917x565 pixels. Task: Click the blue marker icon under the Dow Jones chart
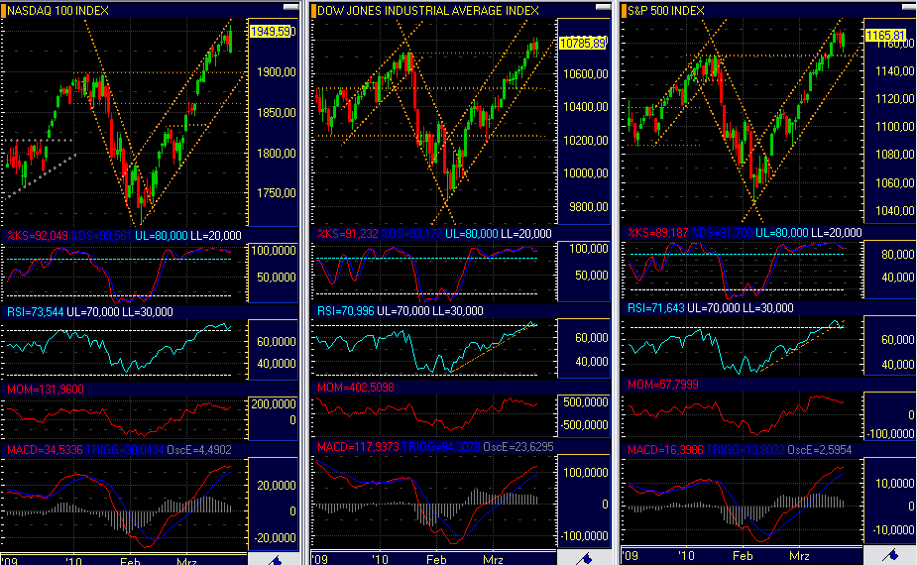[x=585, y=559]
